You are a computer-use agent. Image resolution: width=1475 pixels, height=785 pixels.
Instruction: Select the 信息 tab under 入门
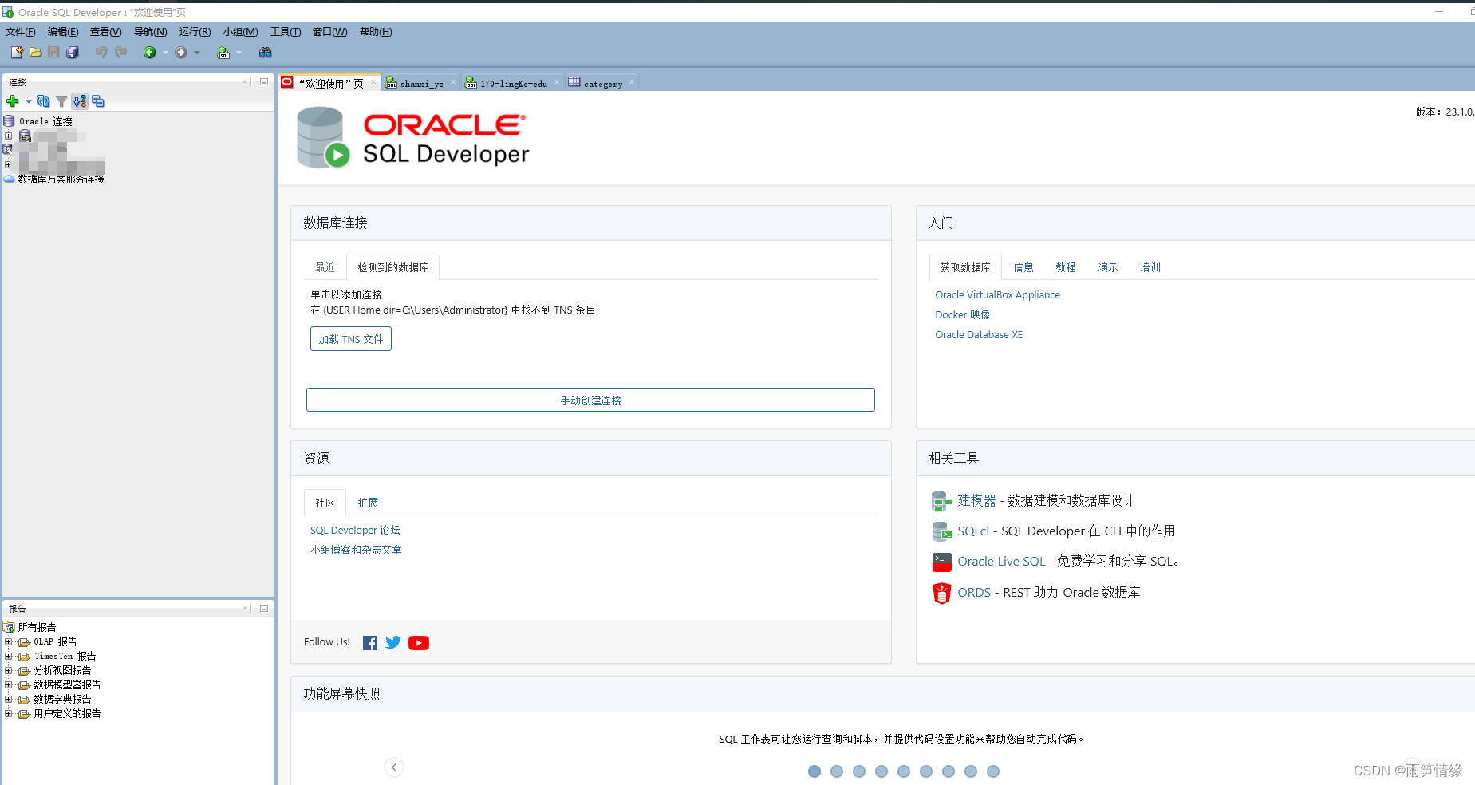point(1023,267)
